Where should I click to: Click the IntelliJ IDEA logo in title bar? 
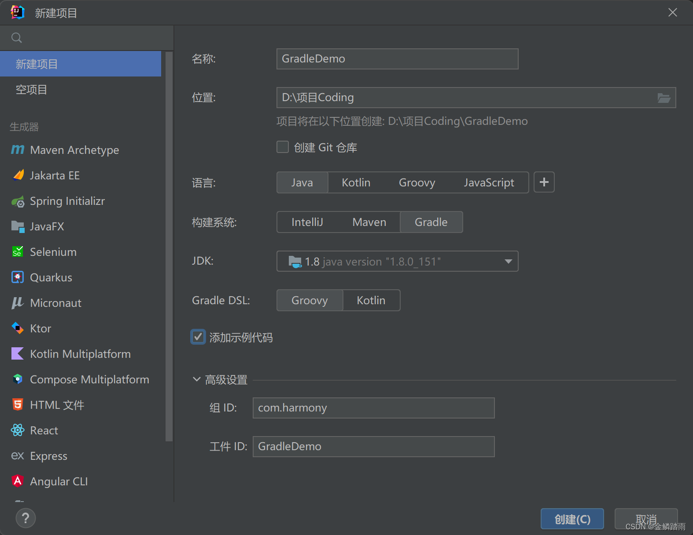tap(18, 12)
